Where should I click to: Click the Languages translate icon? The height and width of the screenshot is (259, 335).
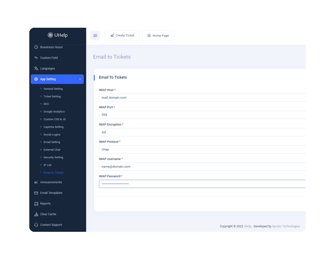click(x=36, y=69)
